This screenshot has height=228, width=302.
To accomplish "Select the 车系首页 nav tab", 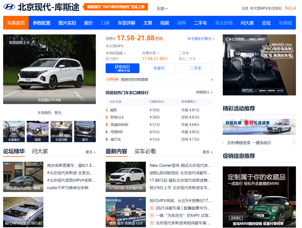I will 16,23.
